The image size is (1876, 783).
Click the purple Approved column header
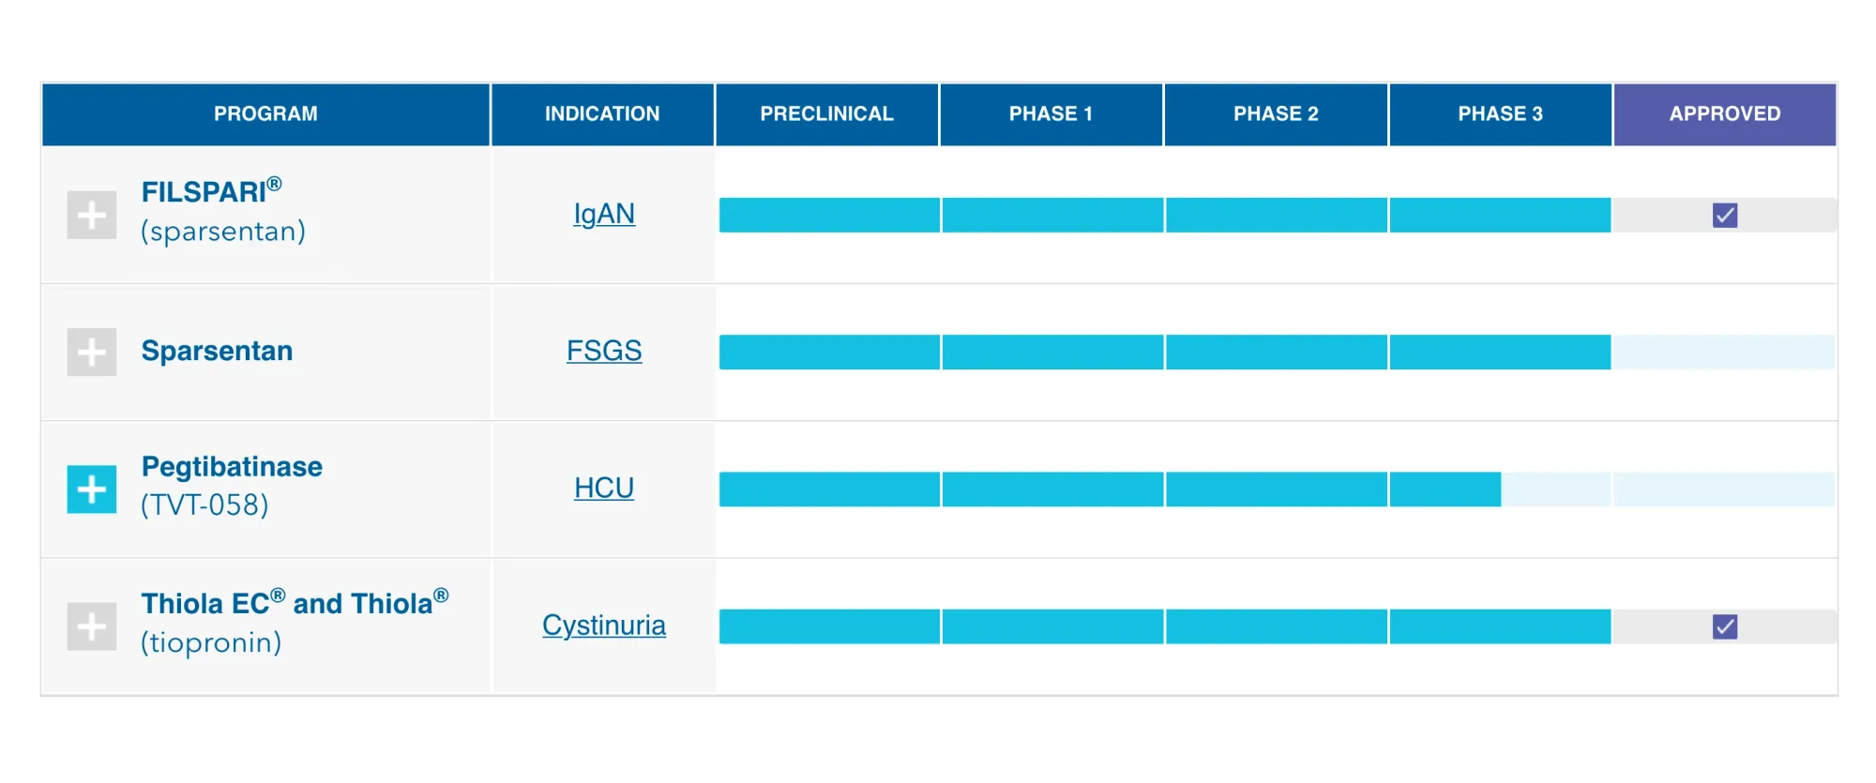[1724, 114]
